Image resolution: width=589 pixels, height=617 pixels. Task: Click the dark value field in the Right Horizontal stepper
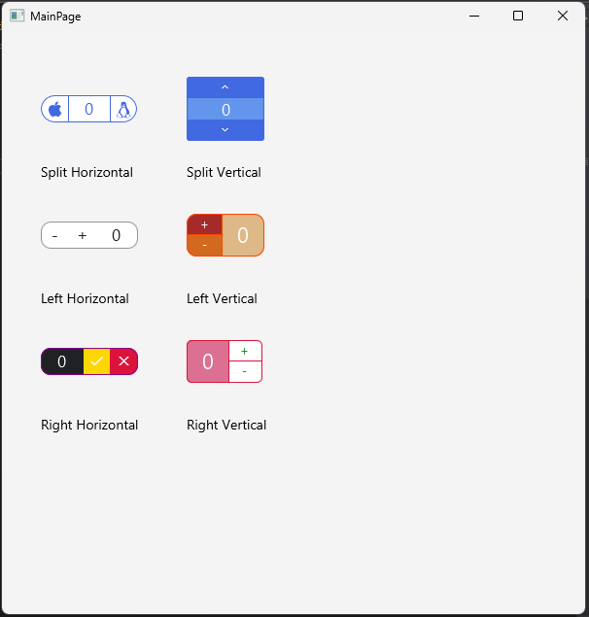62,361
